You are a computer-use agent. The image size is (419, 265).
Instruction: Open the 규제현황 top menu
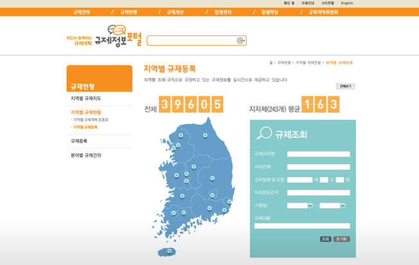click(x=129, y=12)
